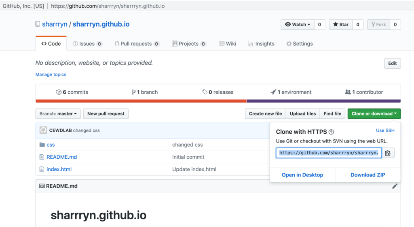Screen dimensions: 414x227
Task: Click the orange HTML language bar segment
Action: point(141,101)
